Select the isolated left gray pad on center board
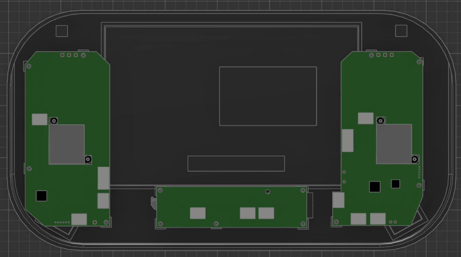Viewport: 461px width, 257px height. (198, 213)
